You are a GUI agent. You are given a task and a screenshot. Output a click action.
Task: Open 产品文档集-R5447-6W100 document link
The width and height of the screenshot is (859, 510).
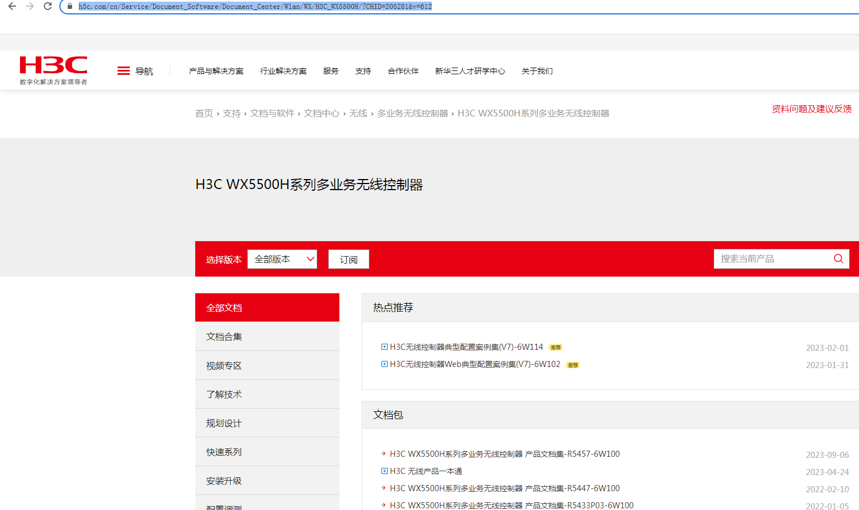505,488
